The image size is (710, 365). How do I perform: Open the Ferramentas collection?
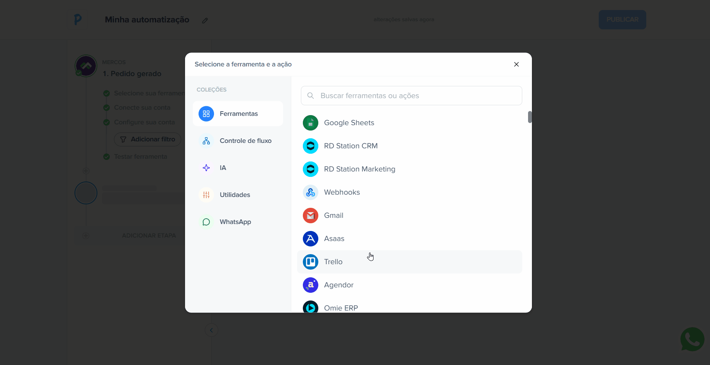coord(238,114)
